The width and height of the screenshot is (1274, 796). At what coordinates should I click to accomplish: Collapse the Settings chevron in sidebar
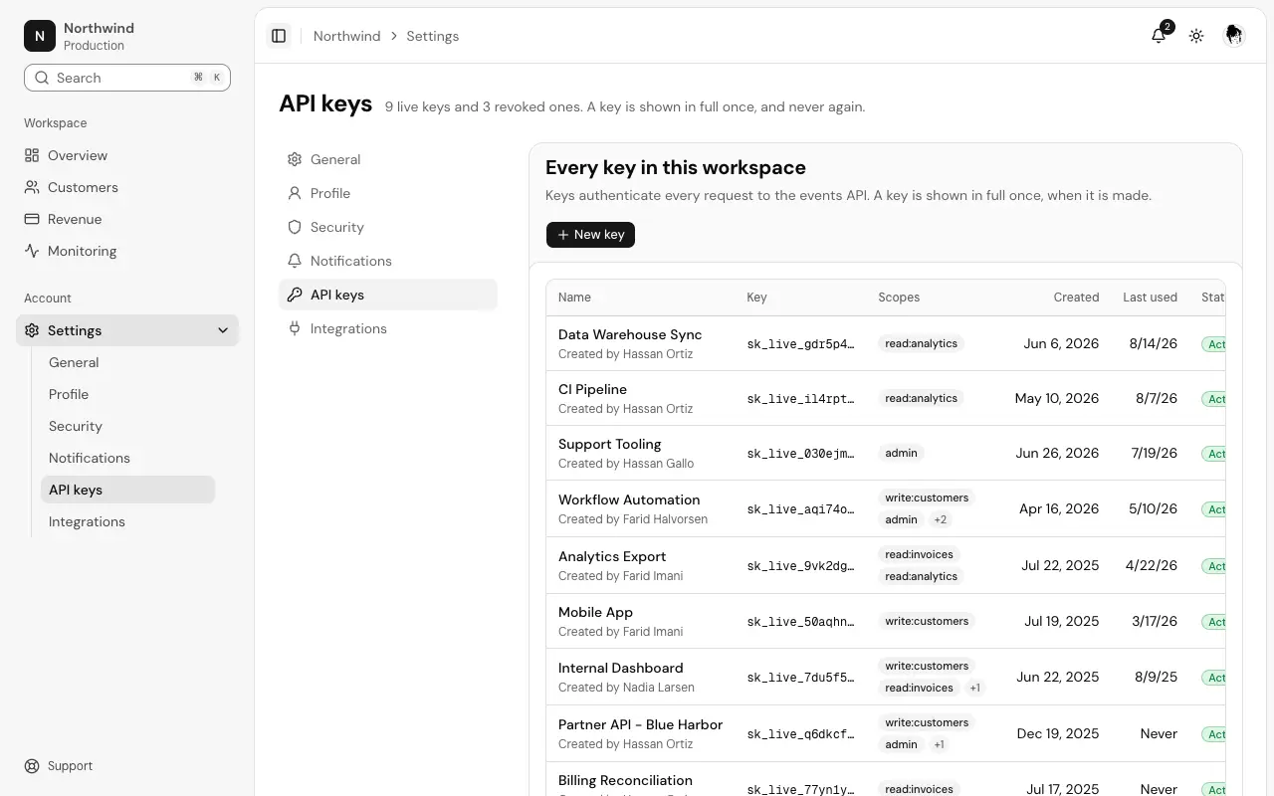coord(223,330)
